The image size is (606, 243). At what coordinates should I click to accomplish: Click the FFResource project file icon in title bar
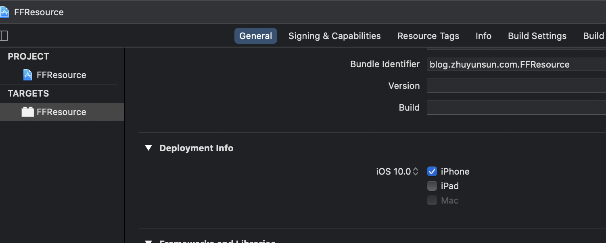click(4, 12)
